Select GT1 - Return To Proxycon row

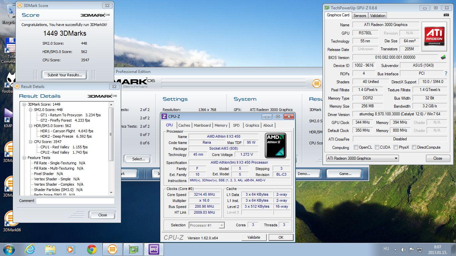click(70, 115)
